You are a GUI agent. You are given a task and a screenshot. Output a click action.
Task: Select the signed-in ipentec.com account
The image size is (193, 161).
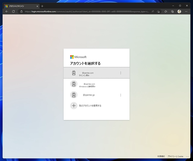pyautogui.click(x=96, y=73)
